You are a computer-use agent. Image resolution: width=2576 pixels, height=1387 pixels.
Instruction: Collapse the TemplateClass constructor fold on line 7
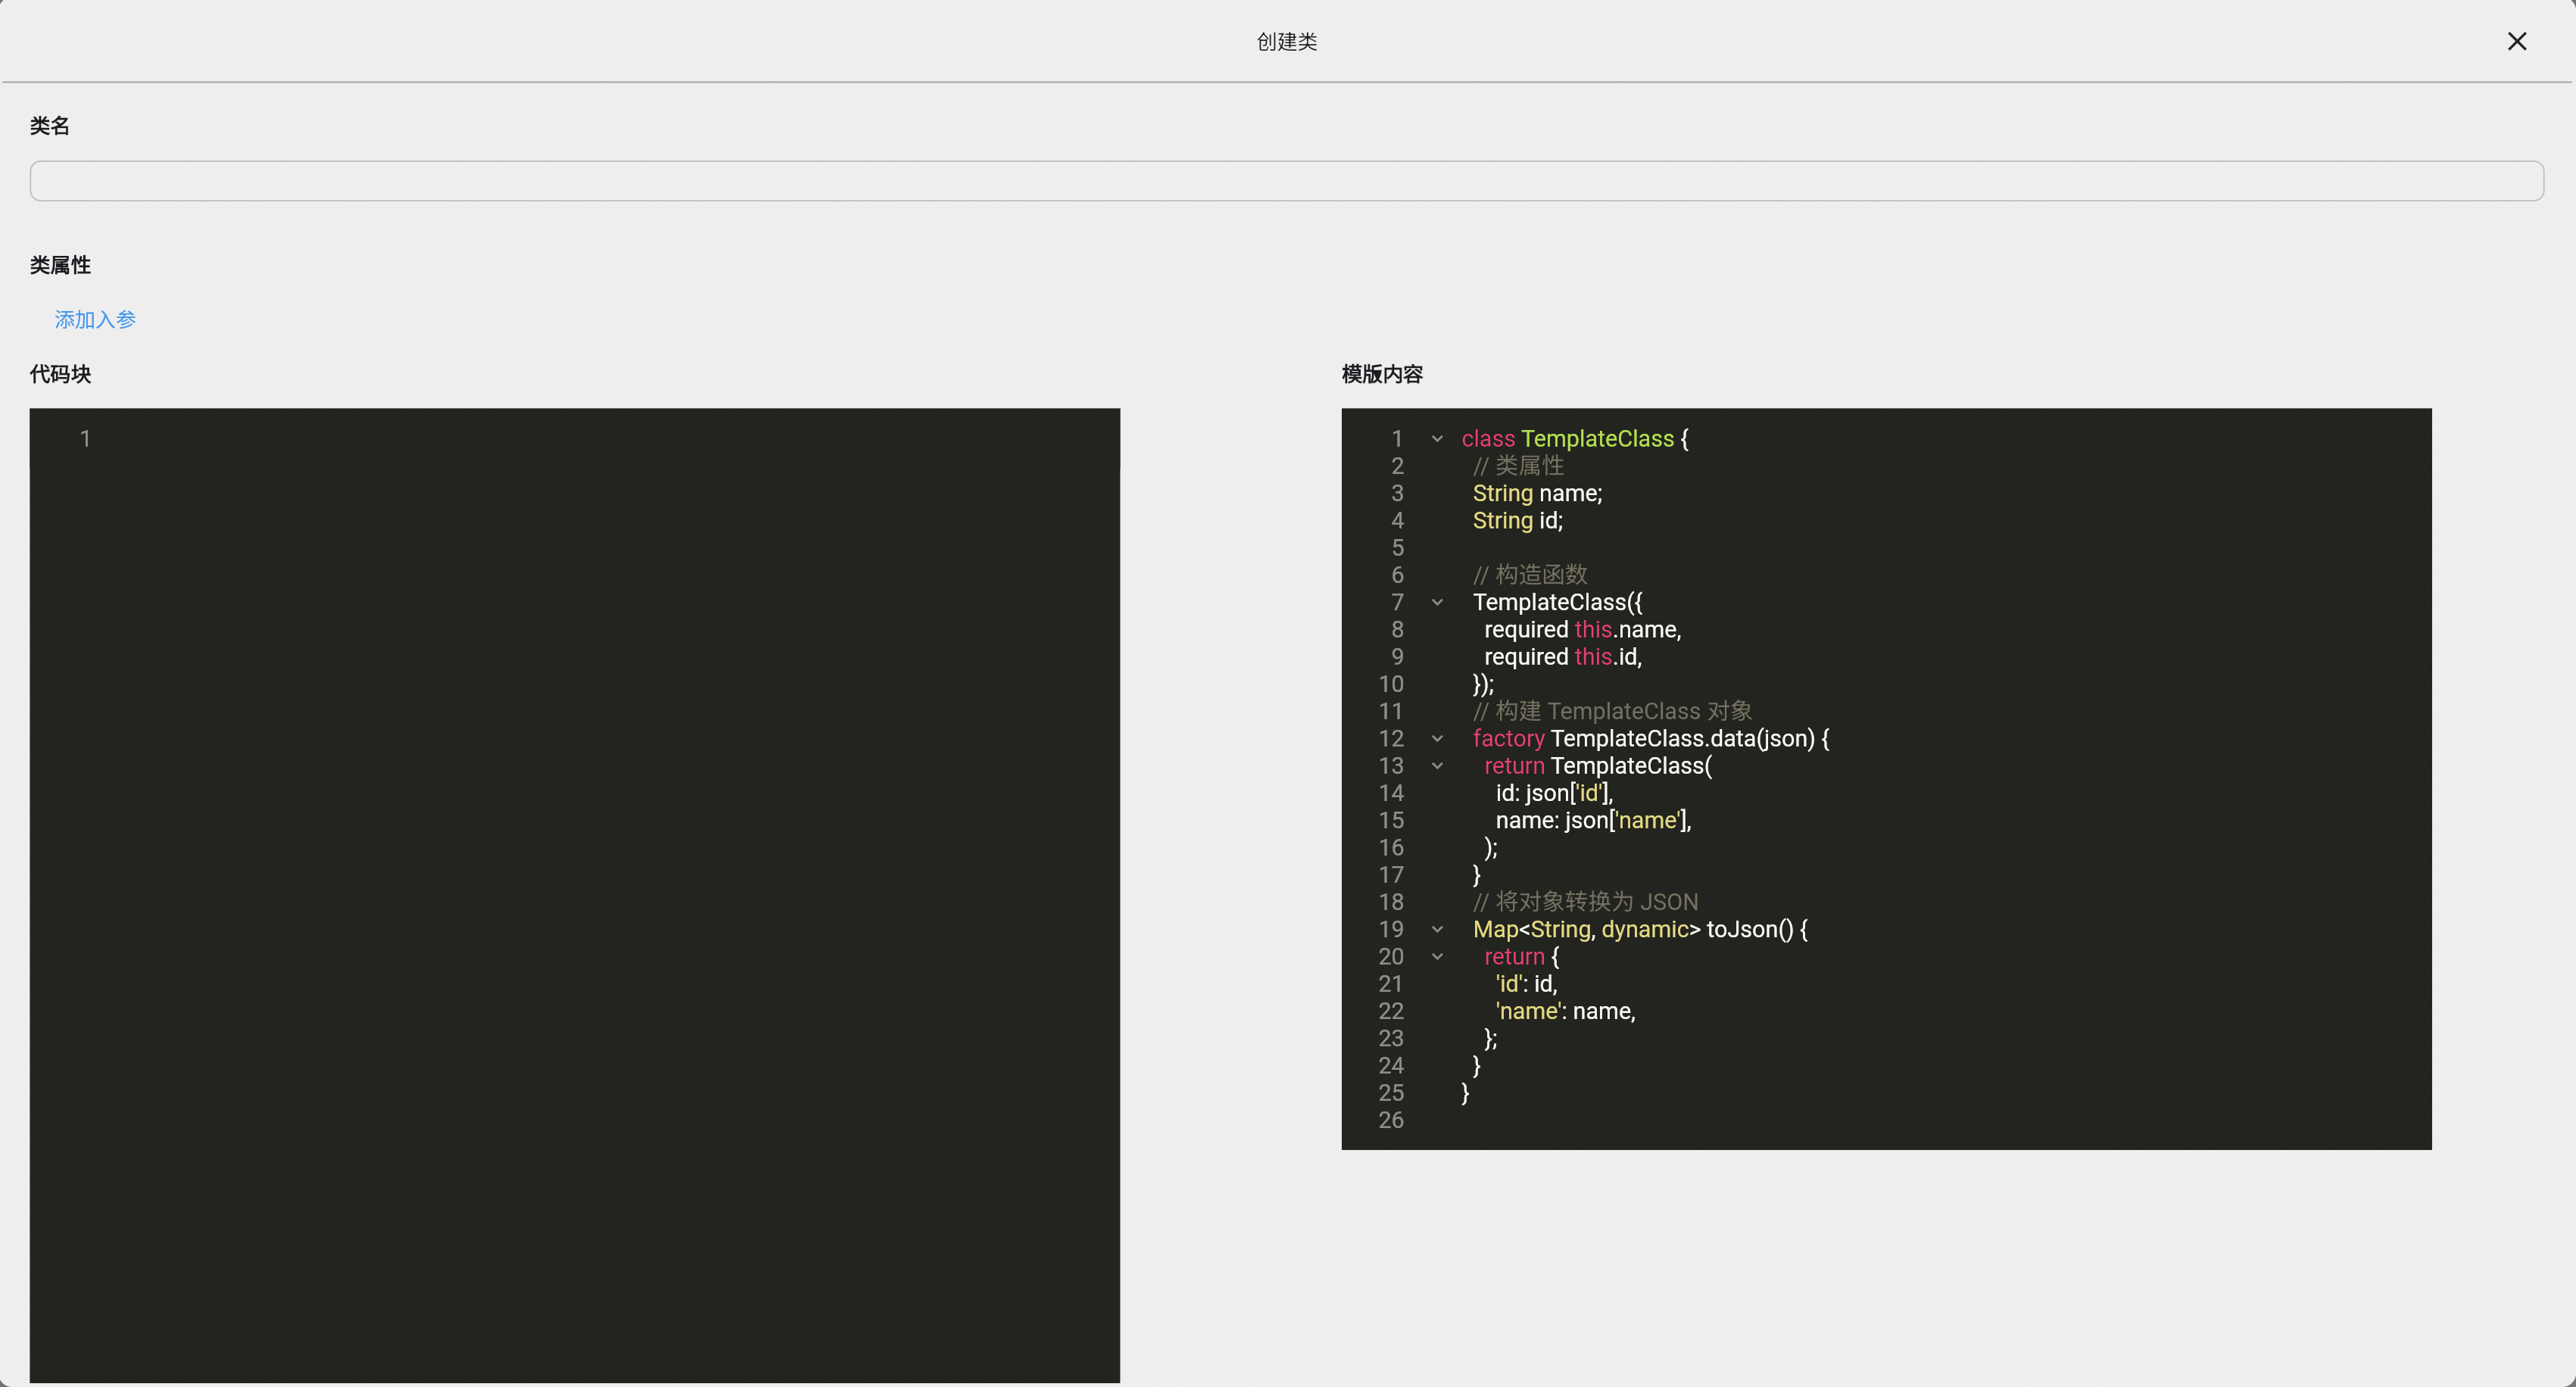pos(1437,603)
